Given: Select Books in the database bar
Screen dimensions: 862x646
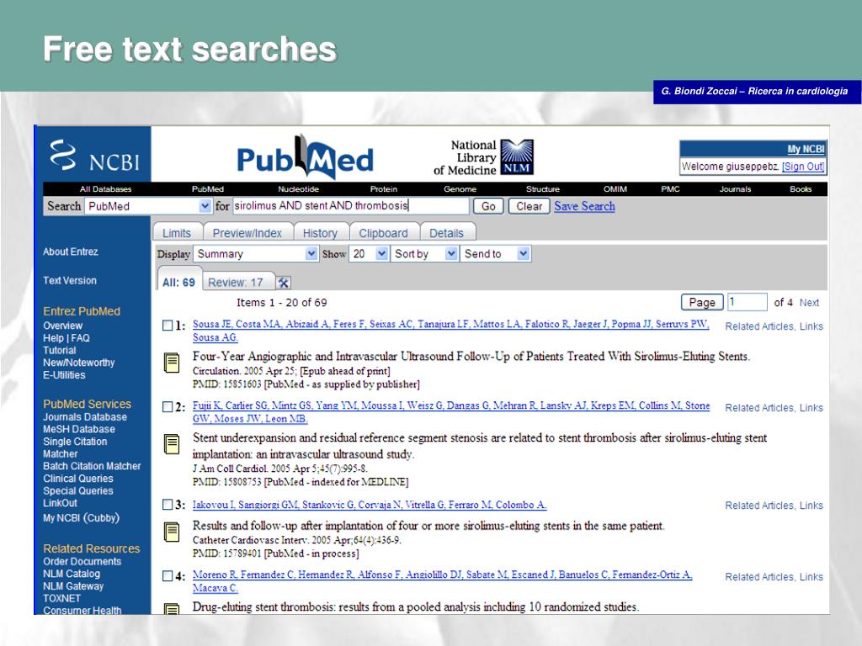Looking at the screenshot, I should [801, 189].
